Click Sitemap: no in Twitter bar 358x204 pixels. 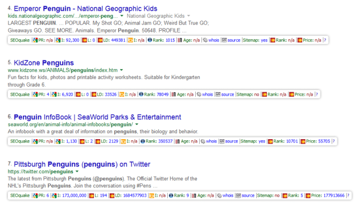point(268,196)
